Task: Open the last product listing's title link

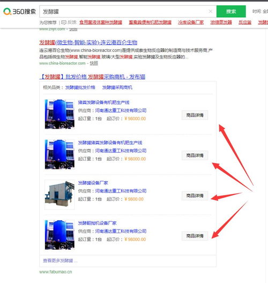Action: click(x=97, y=223)
